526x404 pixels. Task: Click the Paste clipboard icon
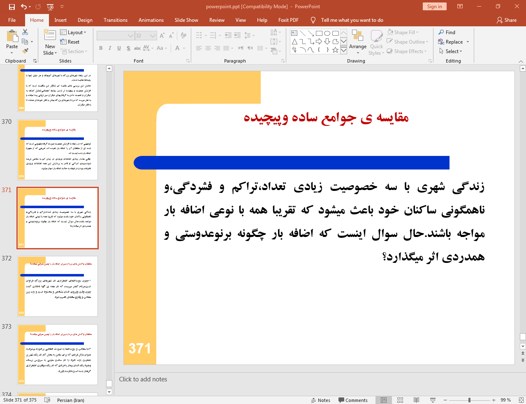pyautogui.click(x=12, y=36)
